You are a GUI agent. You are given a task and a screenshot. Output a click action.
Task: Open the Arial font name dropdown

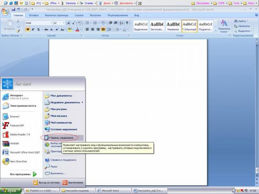[38, 23]
